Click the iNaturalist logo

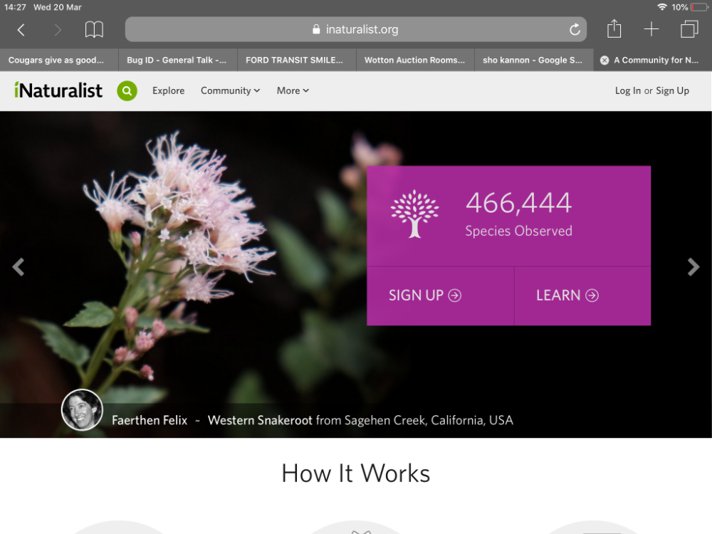(58, 90)
